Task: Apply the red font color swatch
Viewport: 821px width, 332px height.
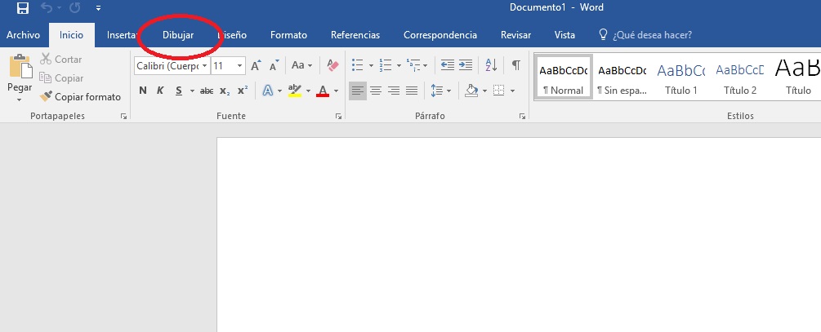Action: [x=323, y=91]
